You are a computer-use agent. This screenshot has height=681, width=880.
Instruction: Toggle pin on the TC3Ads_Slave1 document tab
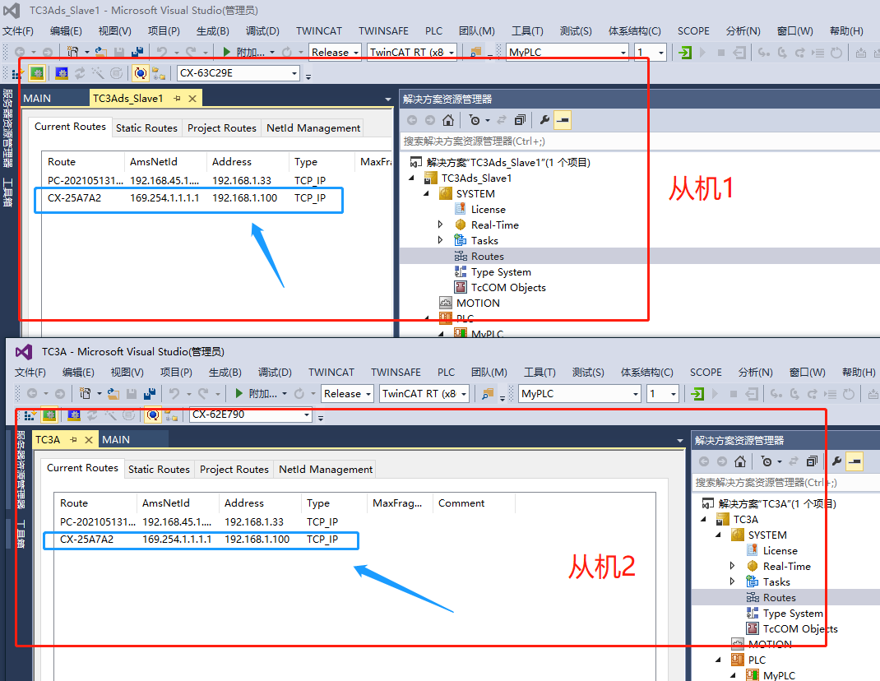[178, 98]
